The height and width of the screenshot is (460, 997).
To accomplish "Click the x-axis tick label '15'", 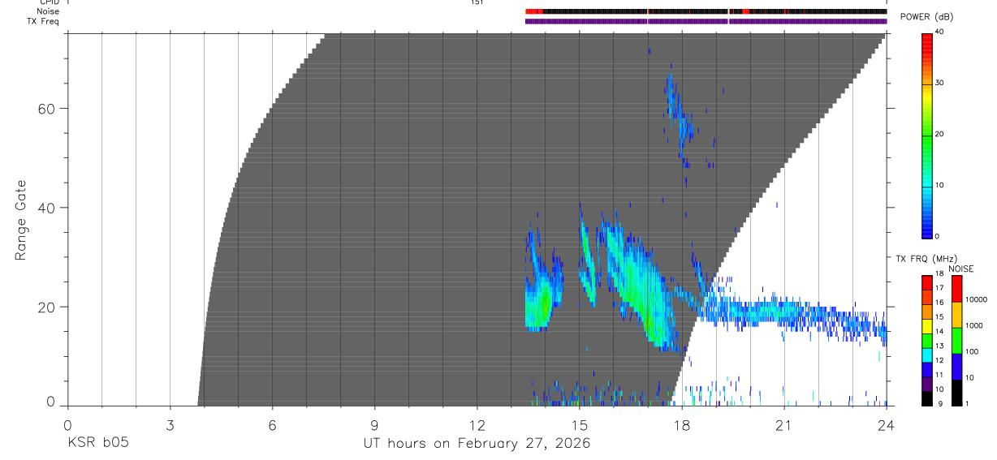I will click(x=579, y=425).
